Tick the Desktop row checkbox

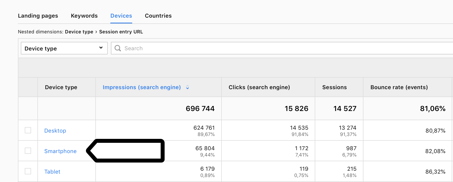click(28, 130)
